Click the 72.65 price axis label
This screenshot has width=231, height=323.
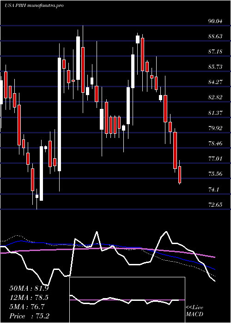click(x=216, y=204)
